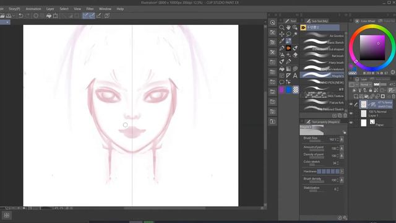The height and width of the screenshot is (223, 396).
Task: Select blue sub color swatch
Action: coord(288,90)
